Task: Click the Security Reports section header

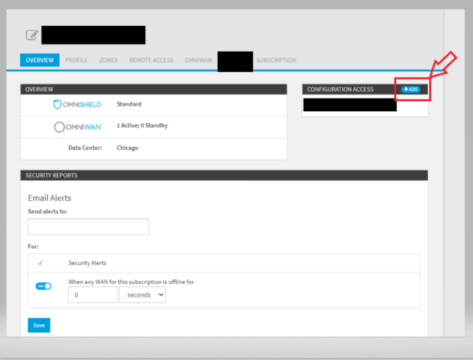Action: (224, 175)
